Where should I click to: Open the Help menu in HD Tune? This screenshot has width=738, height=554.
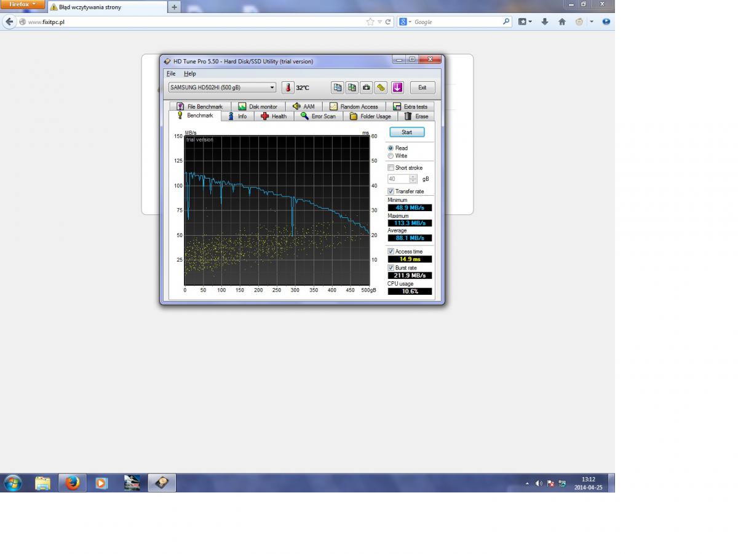tap(190, 74)
